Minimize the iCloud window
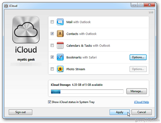 tap(134, 5)
